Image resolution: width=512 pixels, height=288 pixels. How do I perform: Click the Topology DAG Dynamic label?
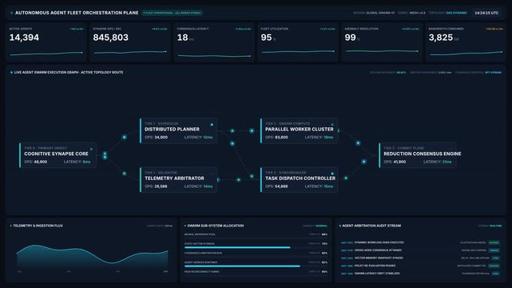coord(447,13)
